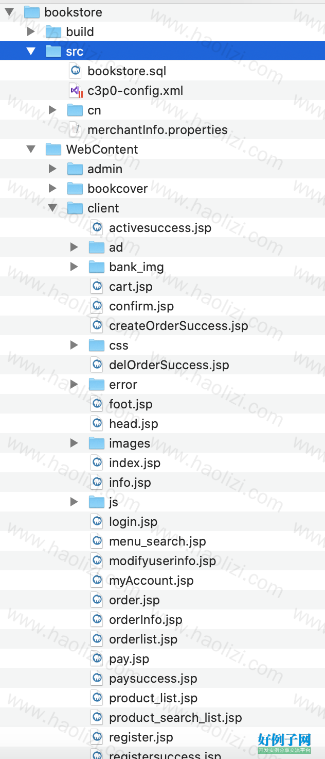Expand the cn folder triangle
The width and height of the screenshot is (325, 759).
click(52, 110)
